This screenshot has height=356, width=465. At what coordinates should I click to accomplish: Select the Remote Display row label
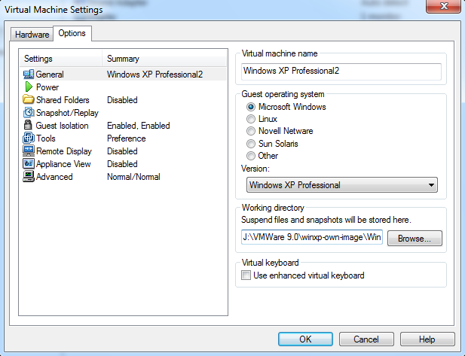64,151
